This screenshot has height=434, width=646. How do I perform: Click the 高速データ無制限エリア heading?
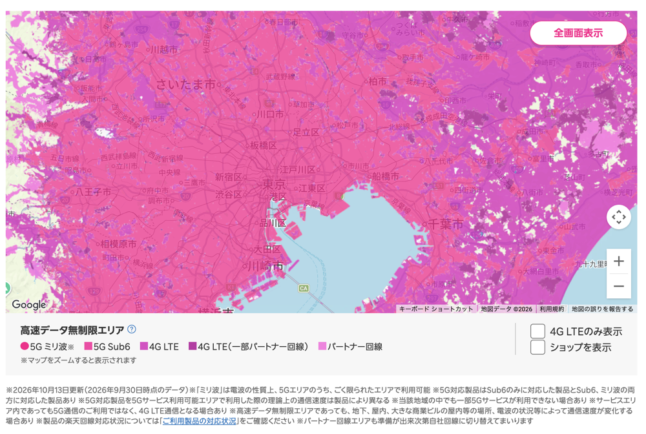pos(72,330)
